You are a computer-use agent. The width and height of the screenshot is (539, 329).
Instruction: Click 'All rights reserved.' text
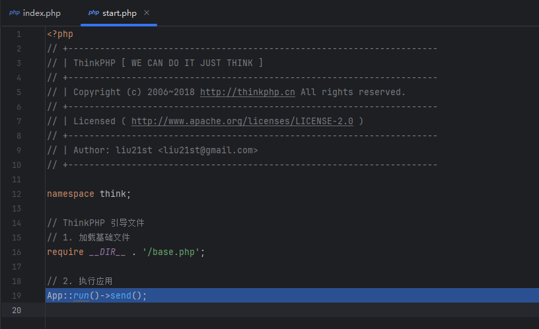(x=353, y=92)
